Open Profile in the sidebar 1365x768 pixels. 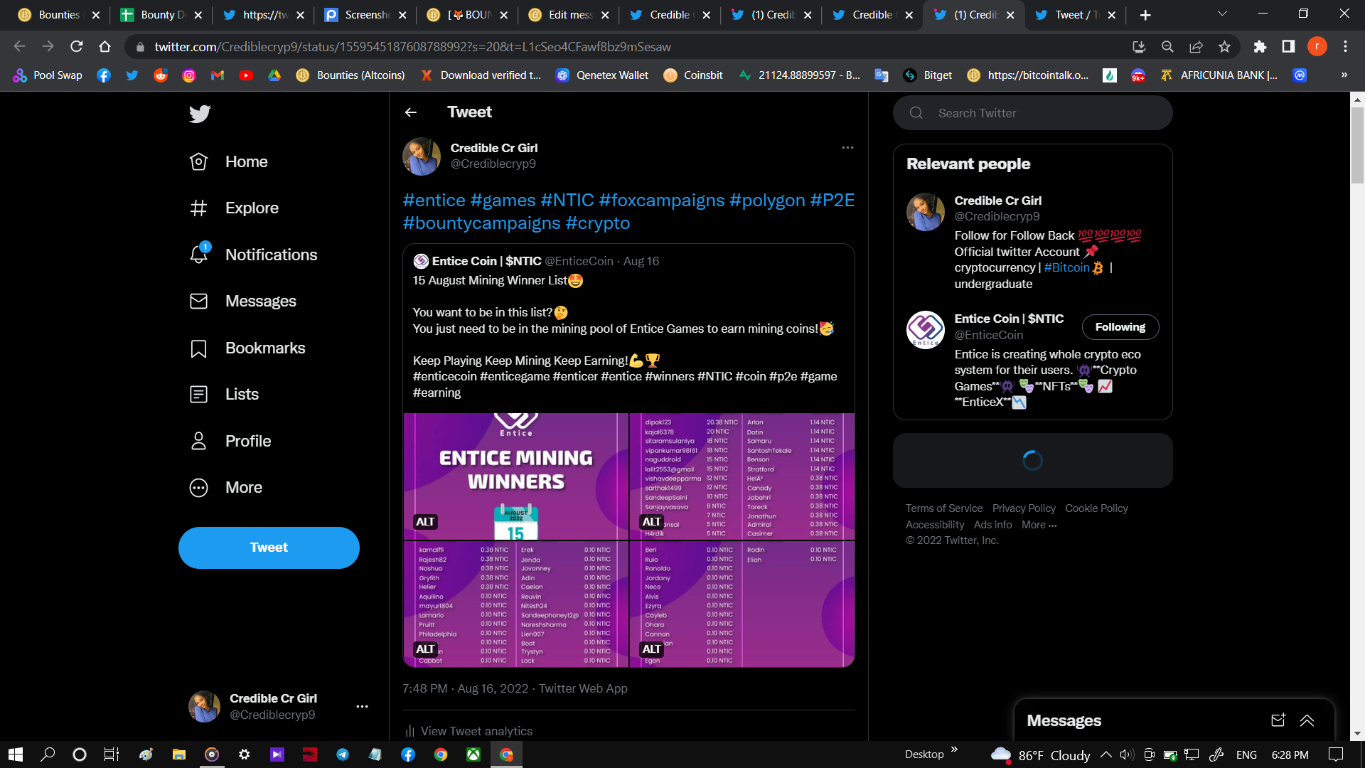230,441
